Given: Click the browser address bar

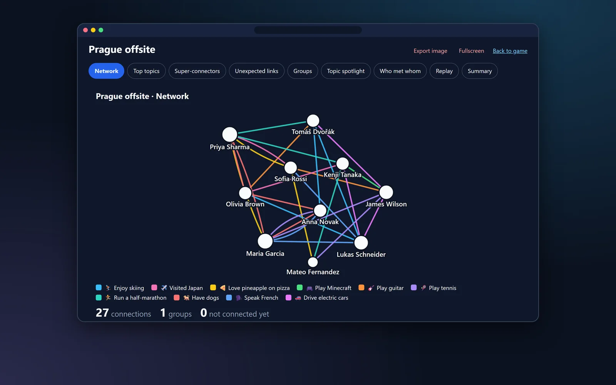Looking at the screenshot, I should pos(308,30).
